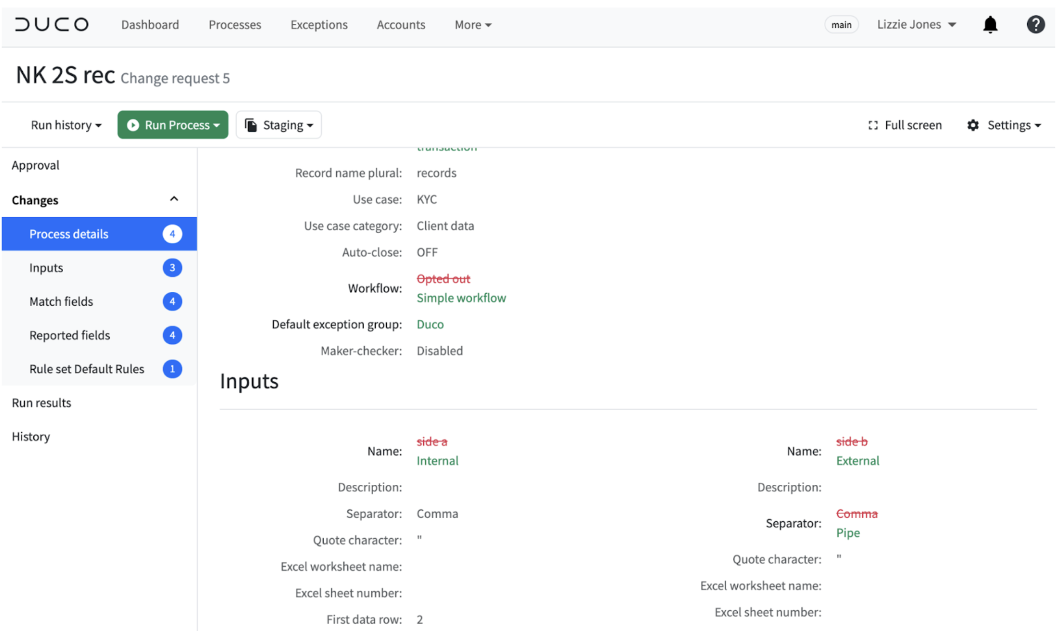Screen dimensions: 1064x631
Task: Open the More navigation dropdown
Action: click(x=472, y=24)
